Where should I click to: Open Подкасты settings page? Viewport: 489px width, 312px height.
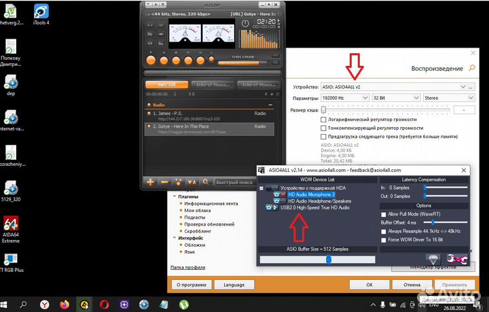pos(195,217)
